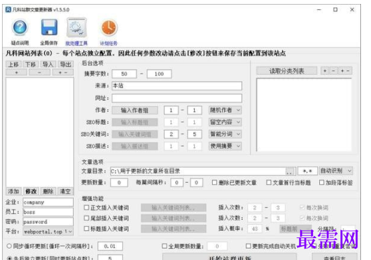The image size is (371, 260).
Task: Click the SEO关键词 maximum field showing 5
Action: point(195,134)
